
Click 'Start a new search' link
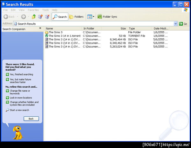[19, 110]
